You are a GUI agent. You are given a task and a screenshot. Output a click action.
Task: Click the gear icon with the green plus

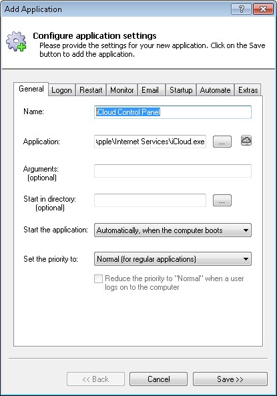(x=16, y=41)
